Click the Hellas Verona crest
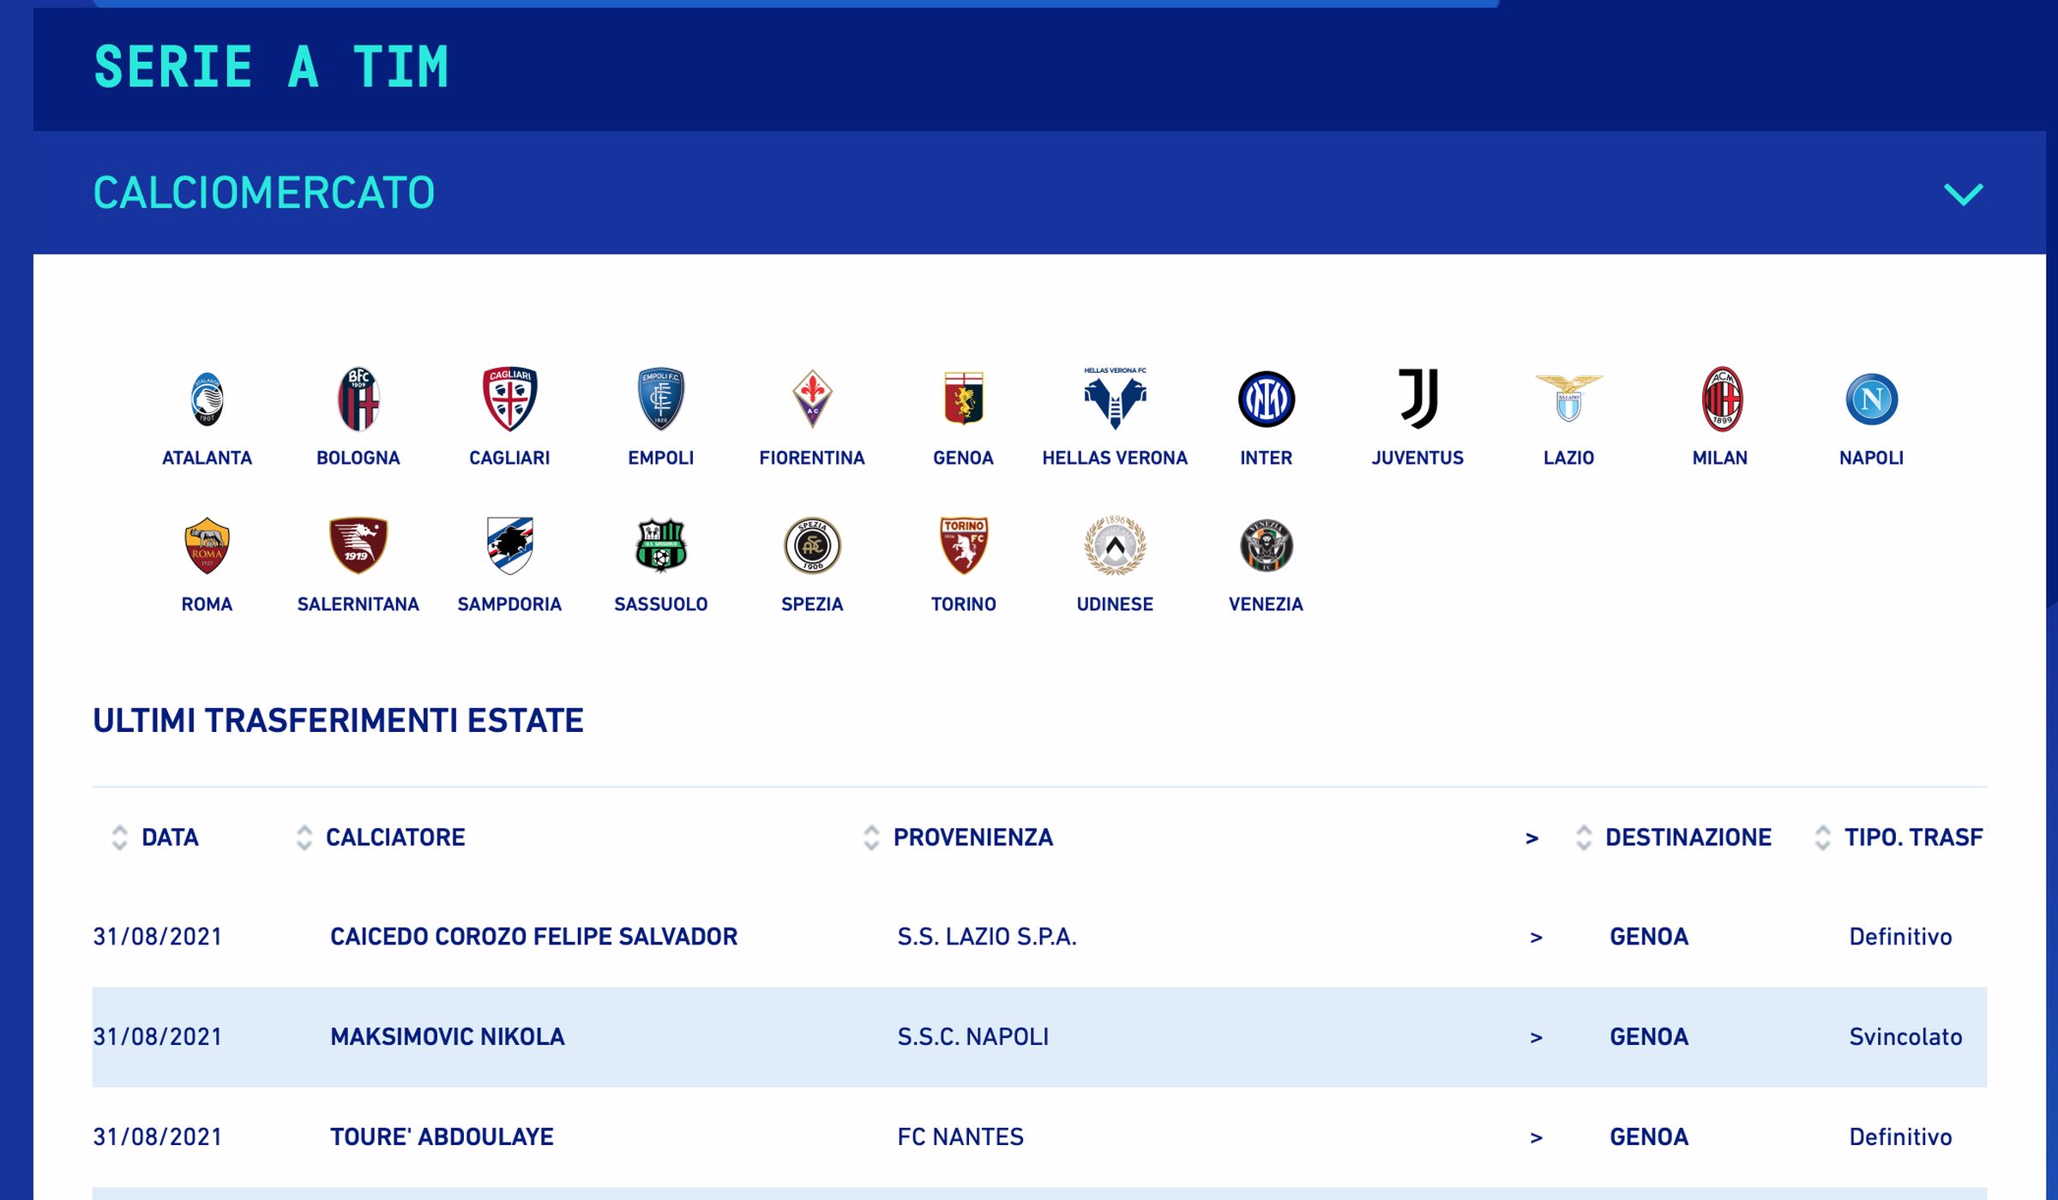 (x=1115, y=399)
